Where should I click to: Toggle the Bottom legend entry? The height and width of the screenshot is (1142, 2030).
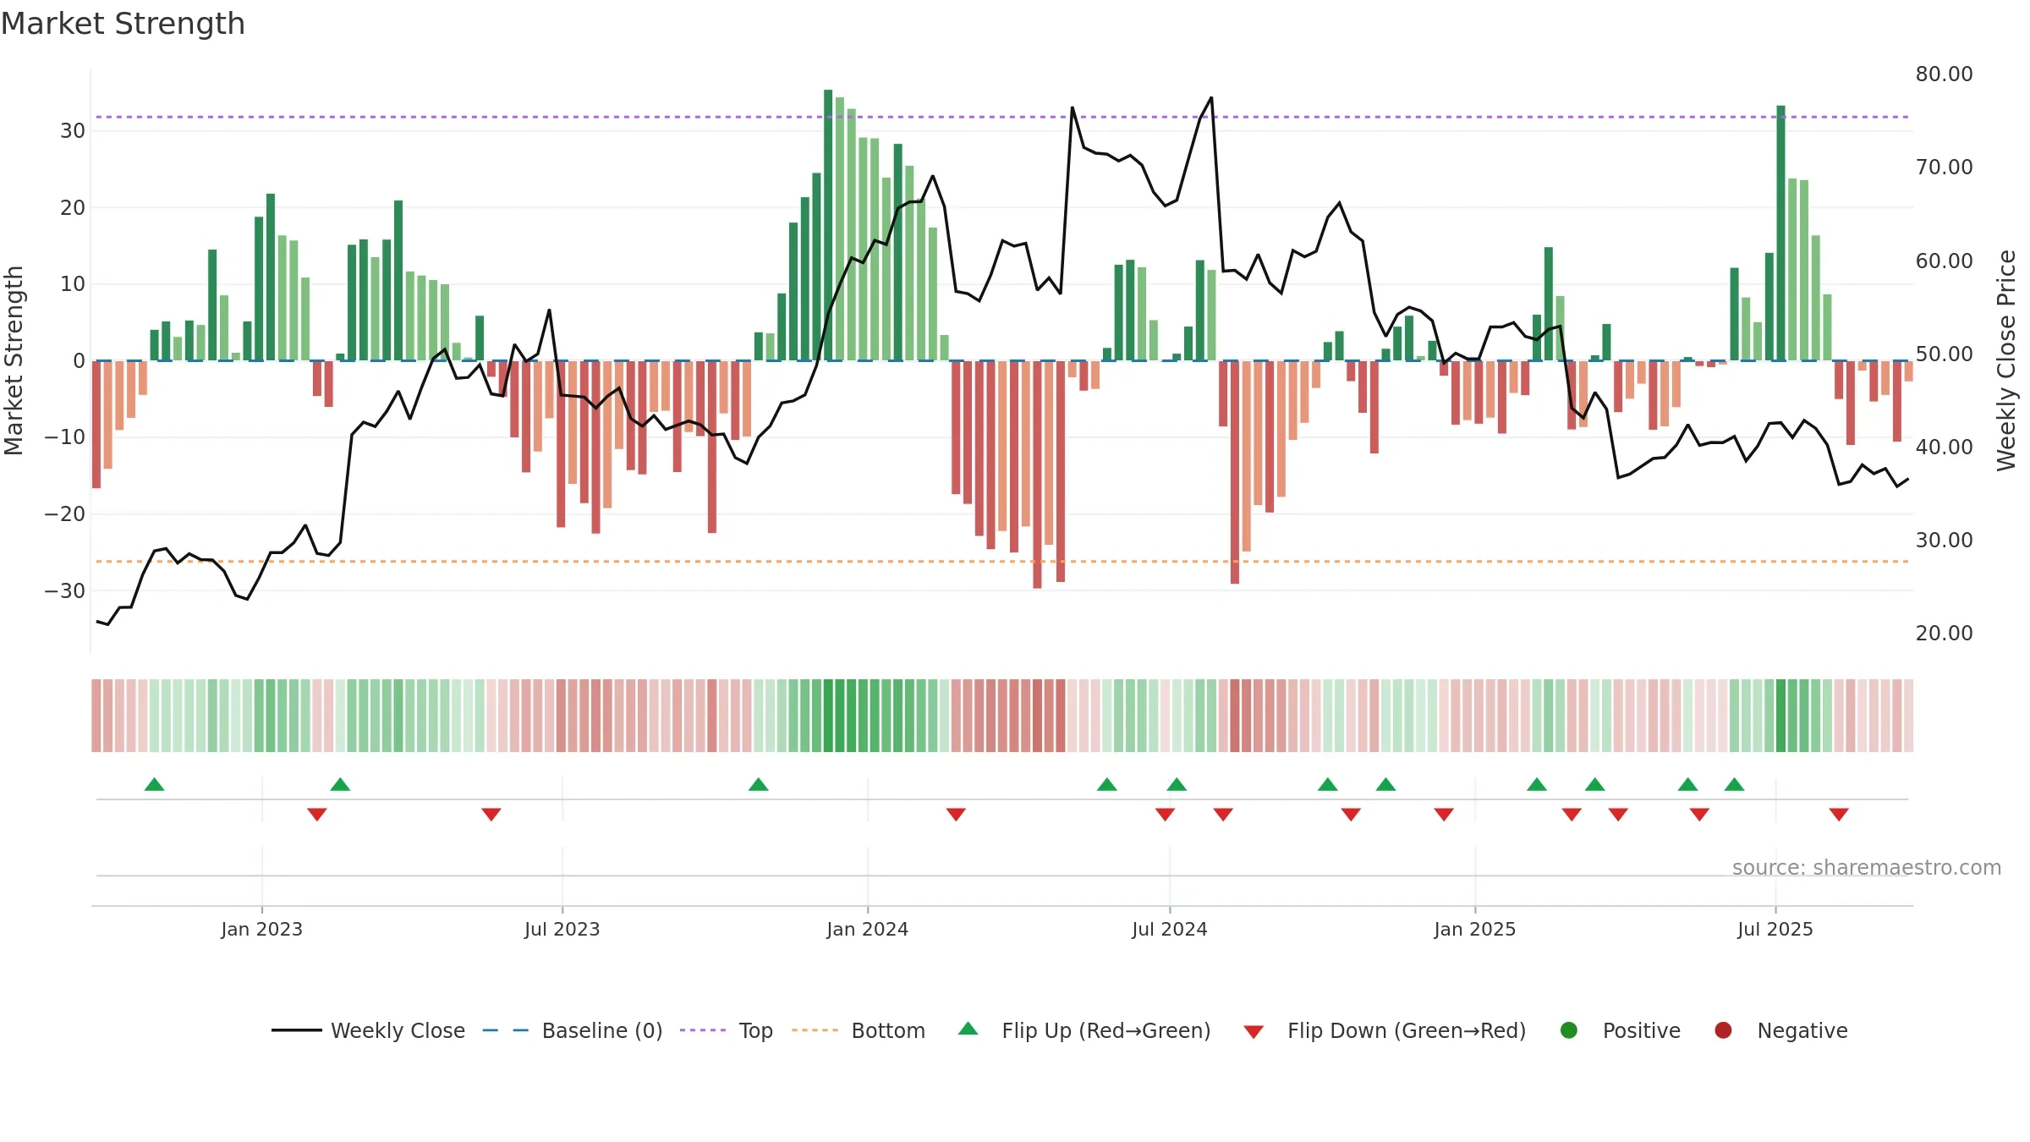(859, 1030)
